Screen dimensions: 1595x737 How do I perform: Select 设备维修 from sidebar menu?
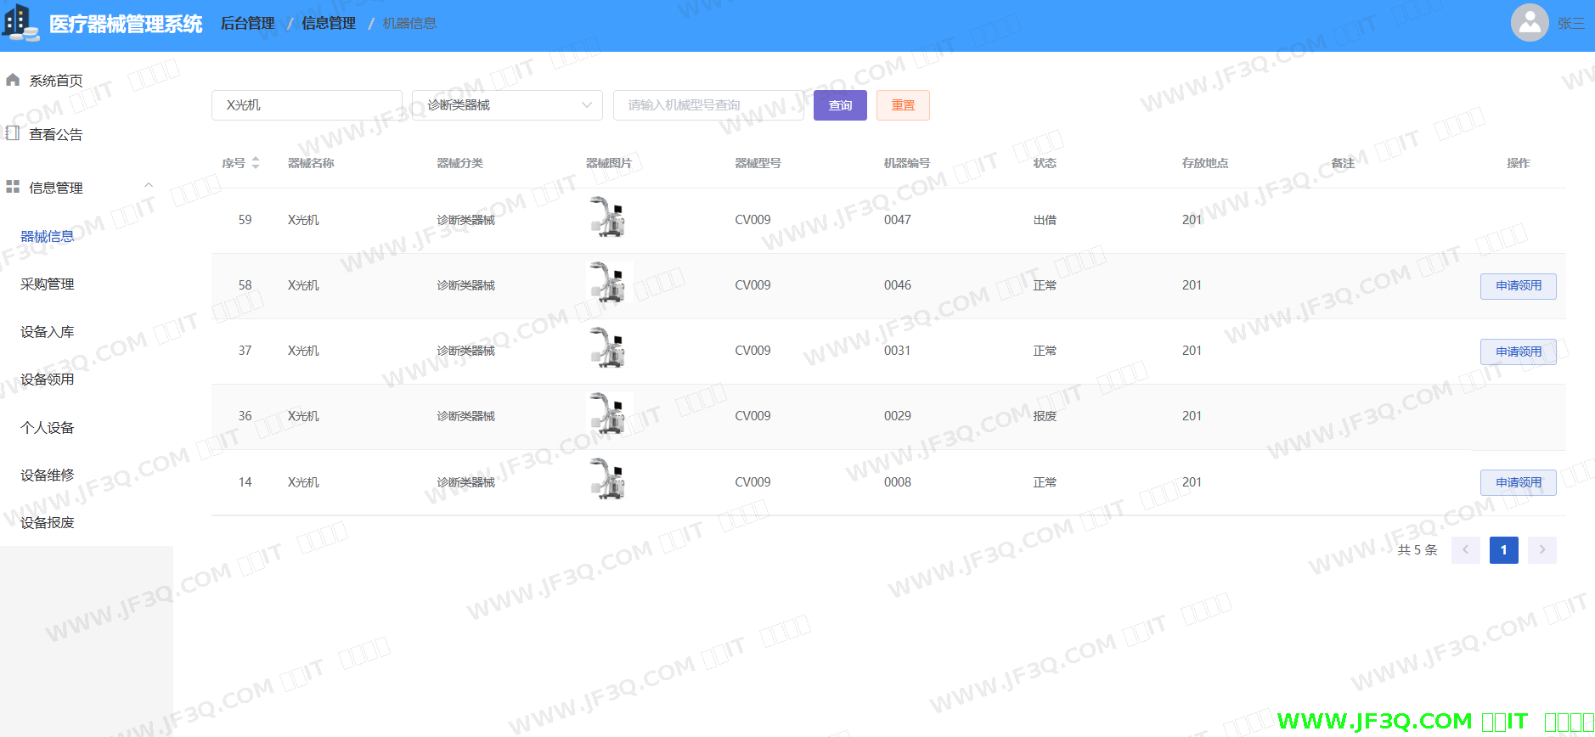[48, 475]
